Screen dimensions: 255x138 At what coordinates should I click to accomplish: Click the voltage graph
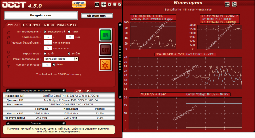(x=185, y=113)
